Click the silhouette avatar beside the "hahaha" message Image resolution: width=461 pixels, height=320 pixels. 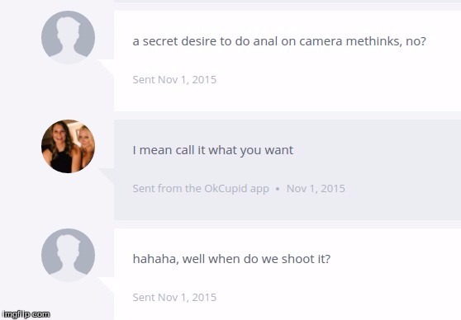[68, 255]
